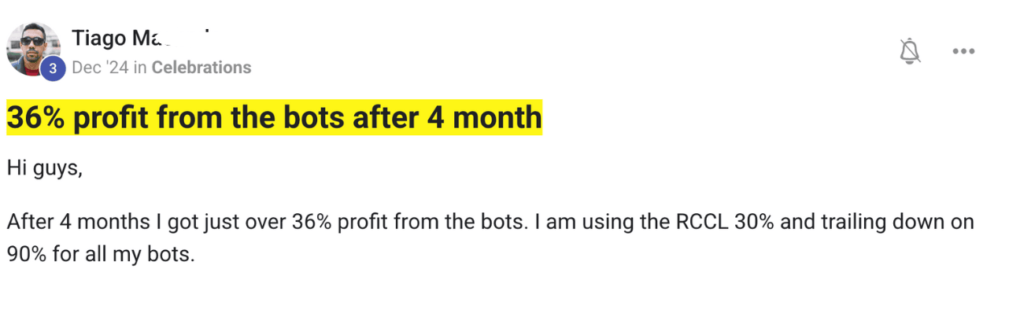Open the Celebrations category link

pos(201,68)
